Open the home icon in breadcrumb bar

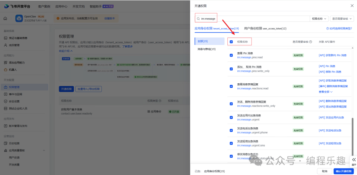5,19
